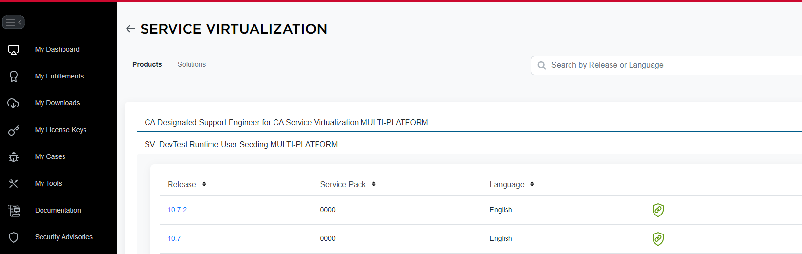Go back using the left arrow
This screenshot has width=802, height=254.
(130, 29)
